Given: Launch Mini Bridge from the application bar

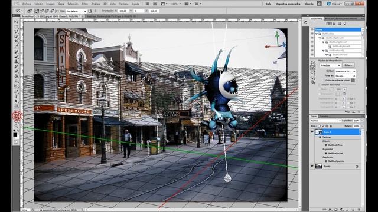Looking at the screenshot, I should [155, 4].
